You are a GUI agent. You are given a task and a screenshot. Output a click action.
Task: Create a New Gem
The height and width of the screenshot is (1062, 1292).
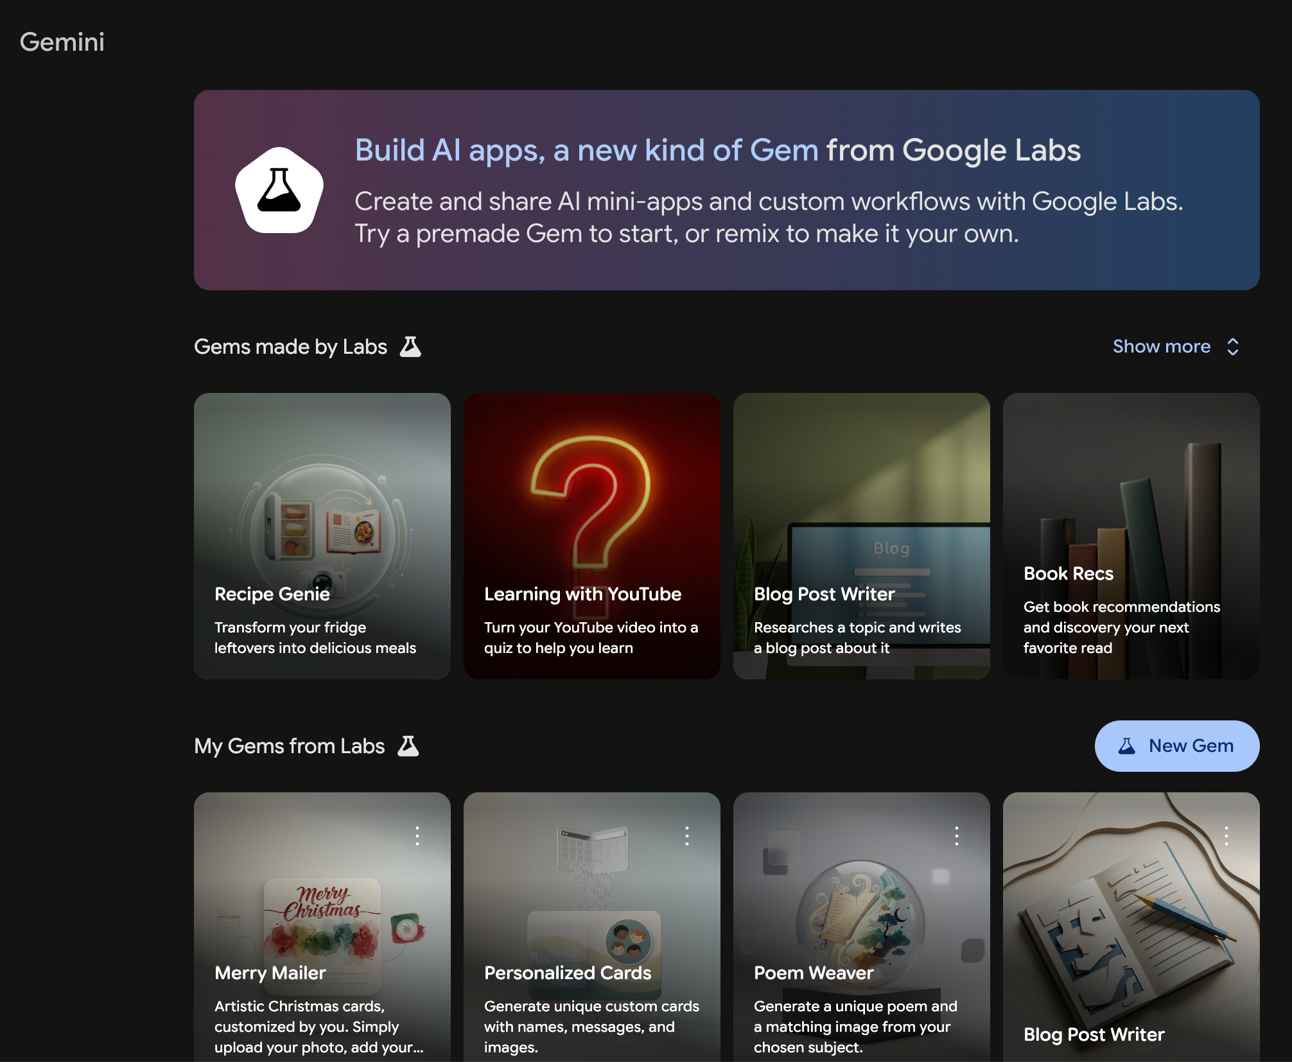point(1176,746)
